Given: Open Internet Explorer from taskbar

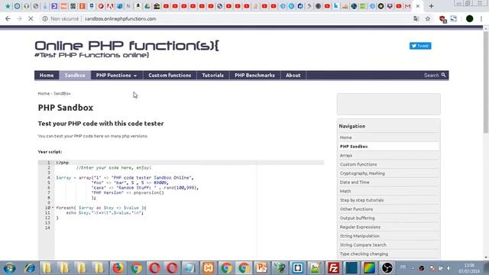Looking at the screenshot, I should click(30, 268).
